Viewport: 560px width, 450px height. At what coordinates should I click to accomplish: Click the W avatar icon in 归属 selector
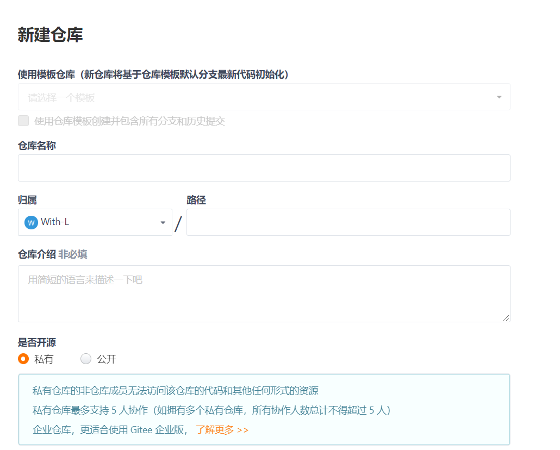point(30,222)
